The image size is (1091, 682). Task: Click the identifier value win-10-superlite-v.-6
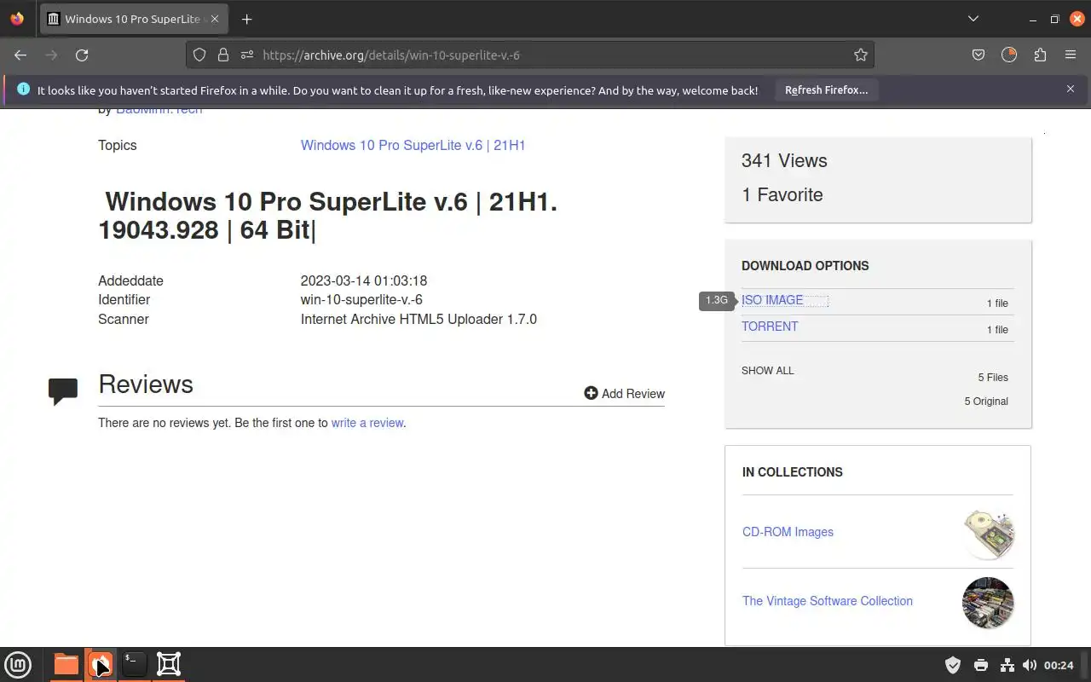361,300
